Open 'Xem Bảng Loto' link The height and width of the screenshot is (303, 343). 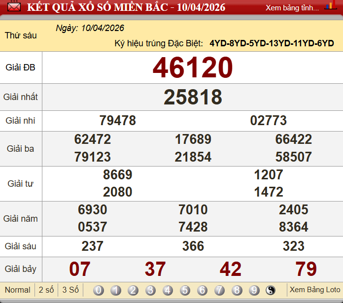[315, 290]
